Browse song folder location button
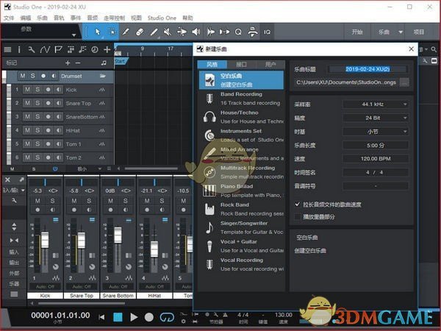This screenshot has height=331, width=441. tap(404, 82)
